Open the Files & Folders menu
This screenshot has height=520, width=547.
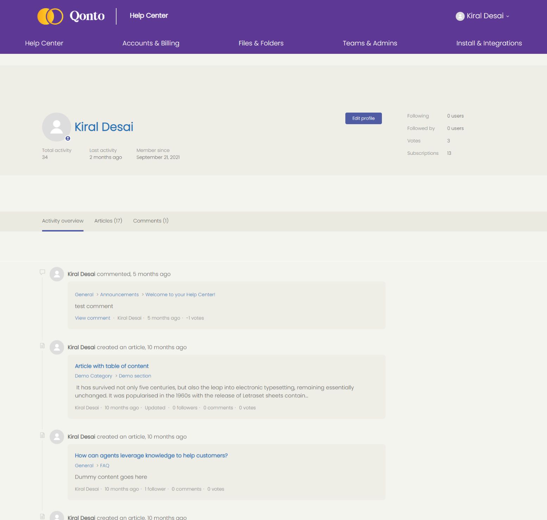(x=261, y=43)
